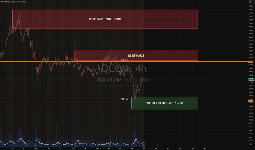Click the green earnings marker near Feb
The image size is (255, 150).
[110, 146]
